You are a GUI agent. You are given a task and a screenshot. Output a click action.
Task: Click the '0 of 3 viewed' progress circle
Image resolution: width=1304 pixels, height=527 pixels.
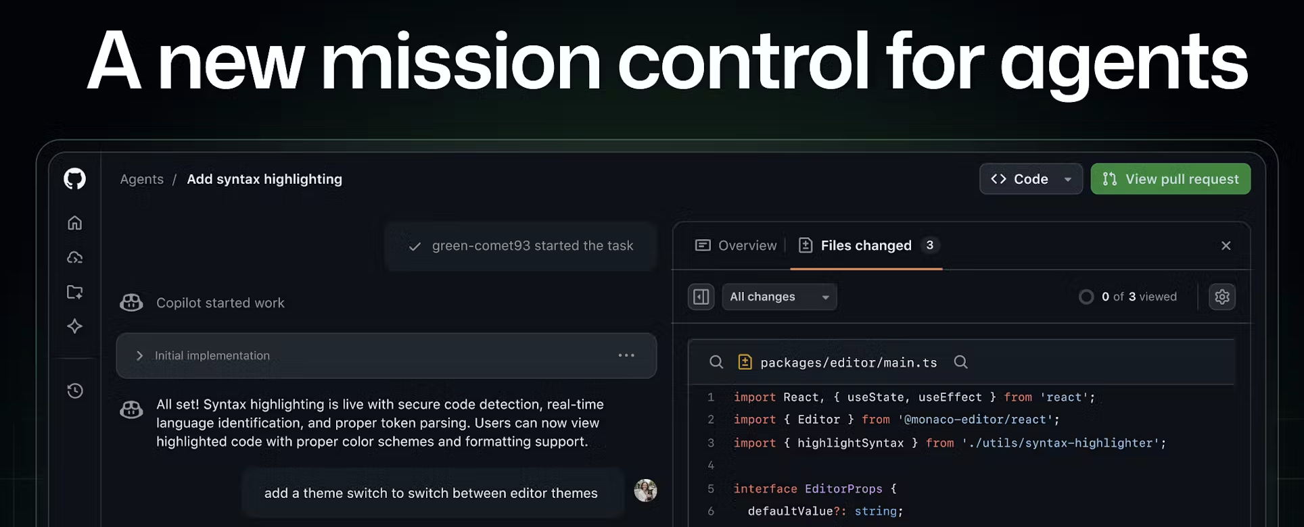coord(1086,297)
